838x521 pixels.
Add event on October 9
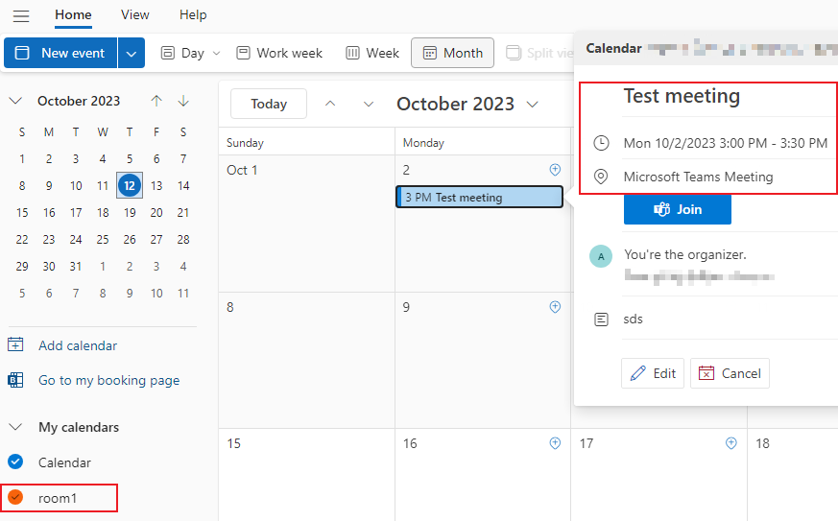click(x=555, y=307)
